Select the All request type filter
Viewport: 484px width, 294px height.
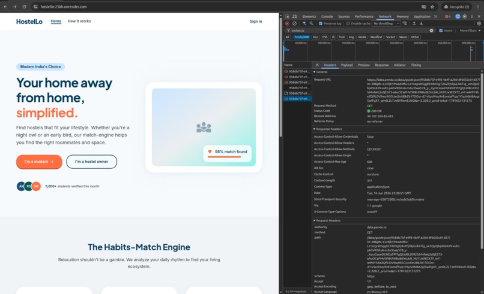(x=288, y=37)
